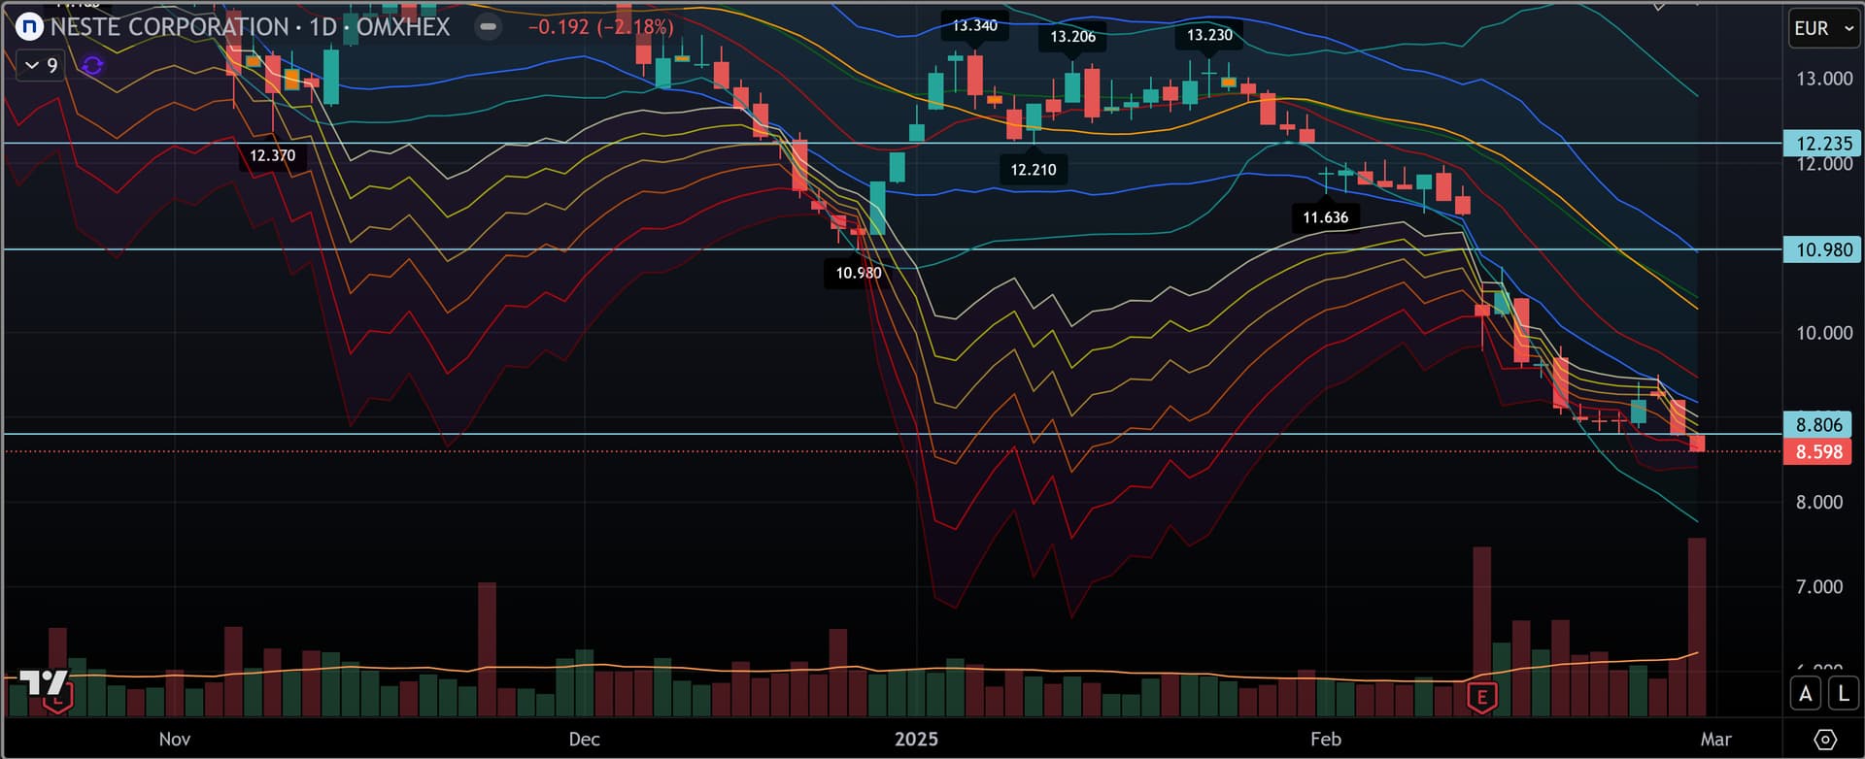The width and height of the screenshot is (1865, 759).
Task: Open chart settings hexagon gear icon
Action: (1825, 740)
